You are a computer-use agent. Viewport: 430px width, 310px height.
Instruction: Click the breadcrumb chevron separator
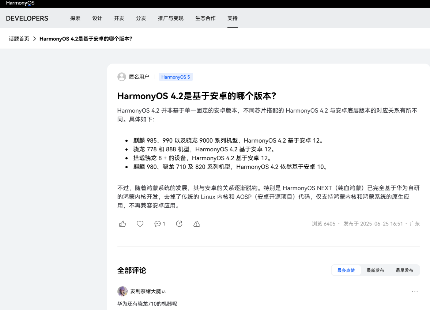[x=34, y=39]
